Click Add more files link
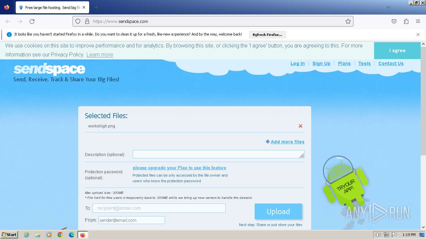Image resolution: width=426 pixels, height=239 pixels. [x=288, y=142]
